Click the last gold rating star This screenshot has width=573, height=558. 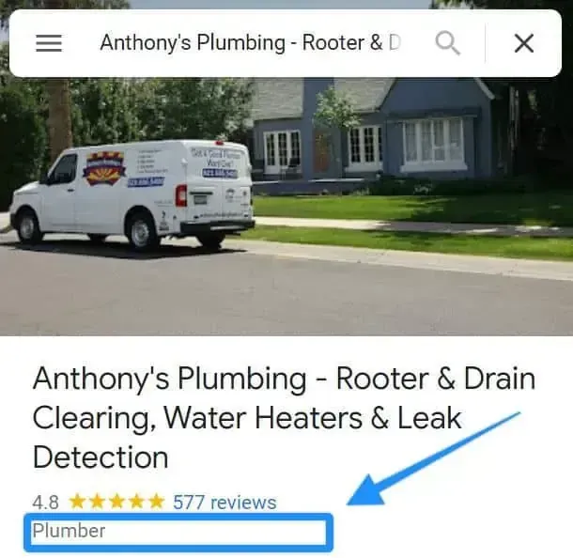[157, 501]
